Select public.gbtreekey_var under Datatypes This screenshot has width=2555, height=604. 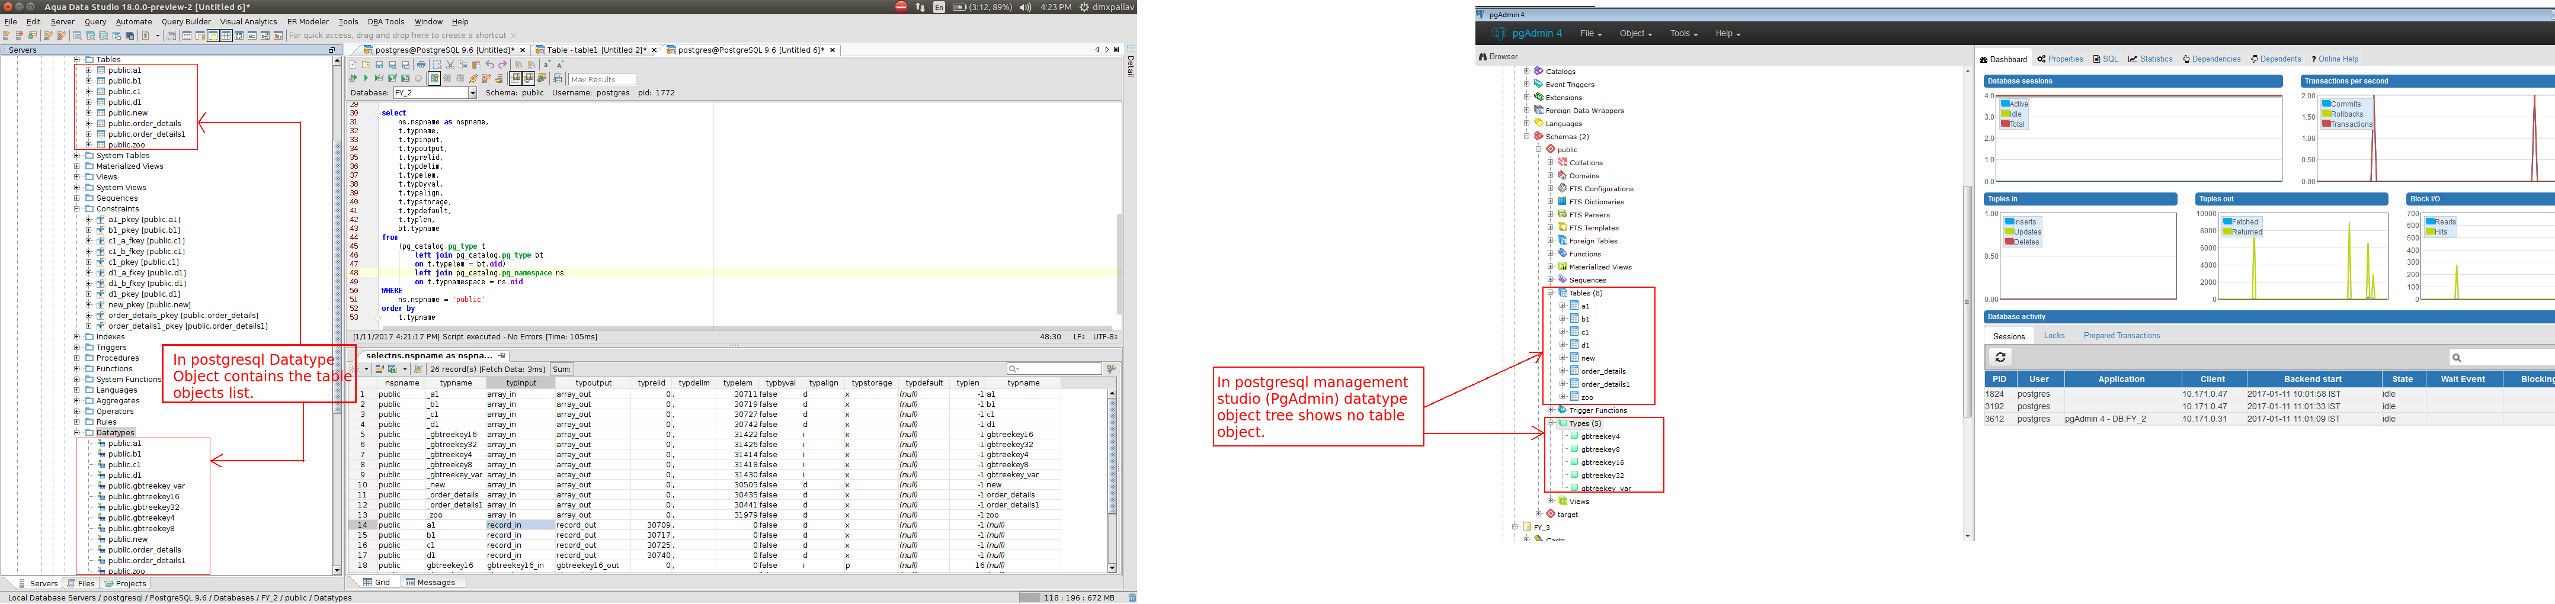(146, 487)
